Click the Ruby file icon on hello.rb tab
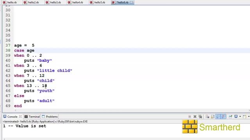 [4, 2]
